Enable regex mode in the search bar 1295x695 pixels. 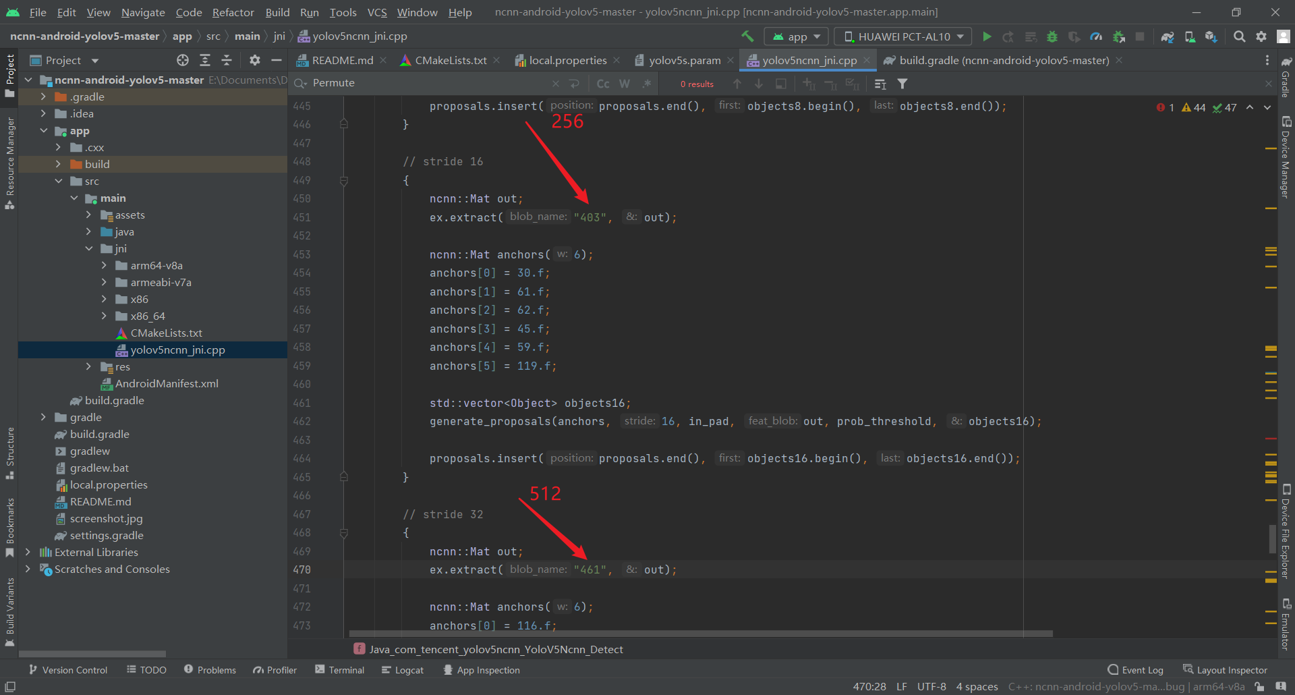point(646,83)
